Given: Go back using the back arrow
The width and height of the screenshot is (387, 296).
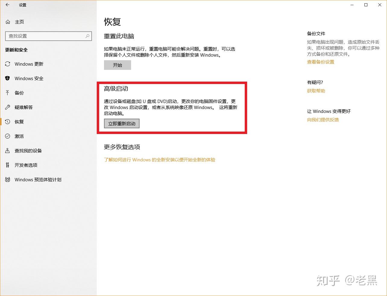Looking at the screenshot, I should 8,5.
